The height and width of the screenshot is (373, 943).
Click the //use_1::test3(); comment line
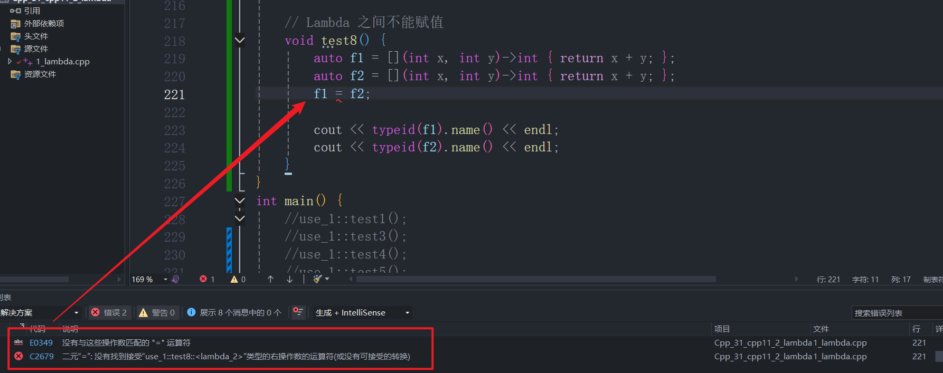point(345,236)
